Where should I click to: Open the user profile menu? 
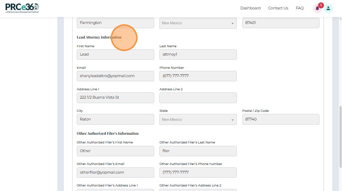pos(328,8)
